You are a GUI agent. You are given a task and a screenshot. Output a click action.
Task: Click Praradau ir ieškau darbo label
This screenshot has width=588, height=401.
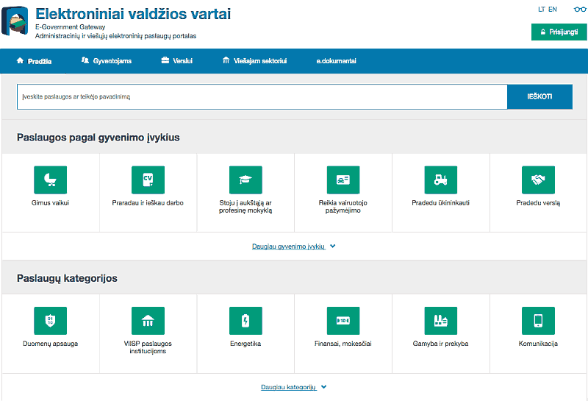148,203
